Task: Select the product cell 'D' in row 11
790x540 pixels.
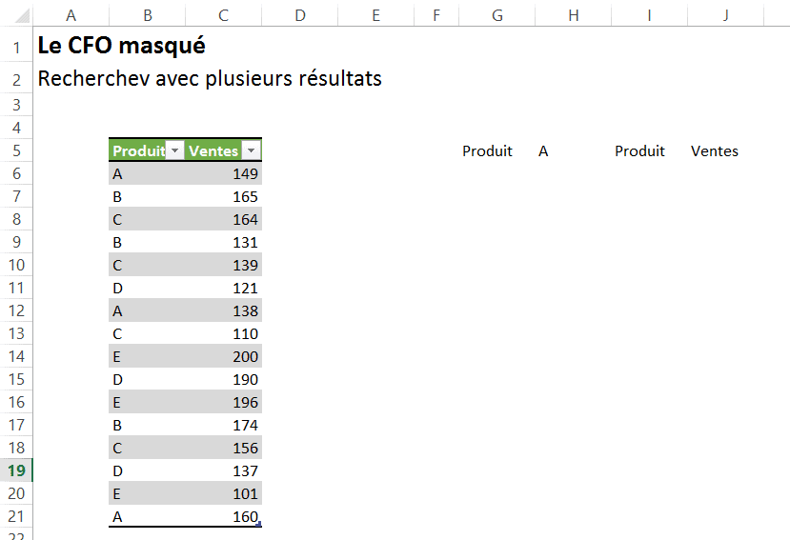Action: point(147,289)
